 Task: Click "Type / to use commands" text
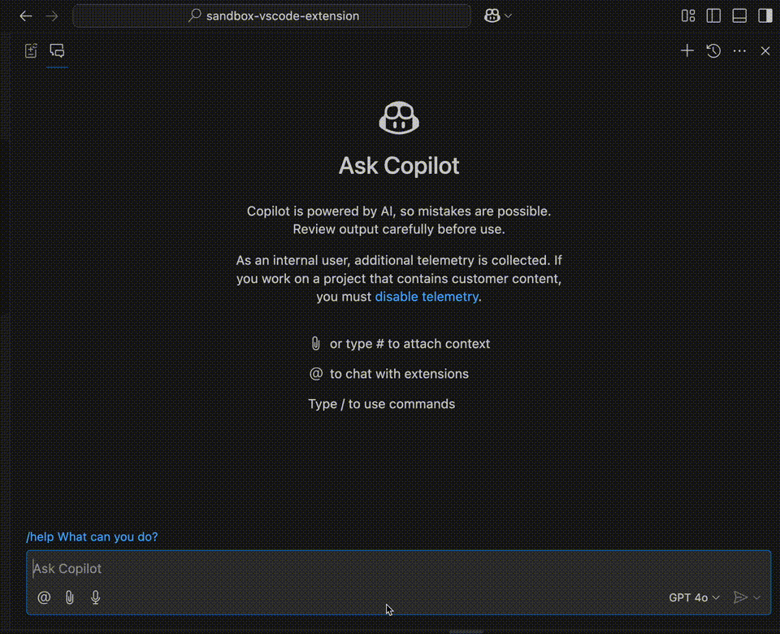(382, 404)
